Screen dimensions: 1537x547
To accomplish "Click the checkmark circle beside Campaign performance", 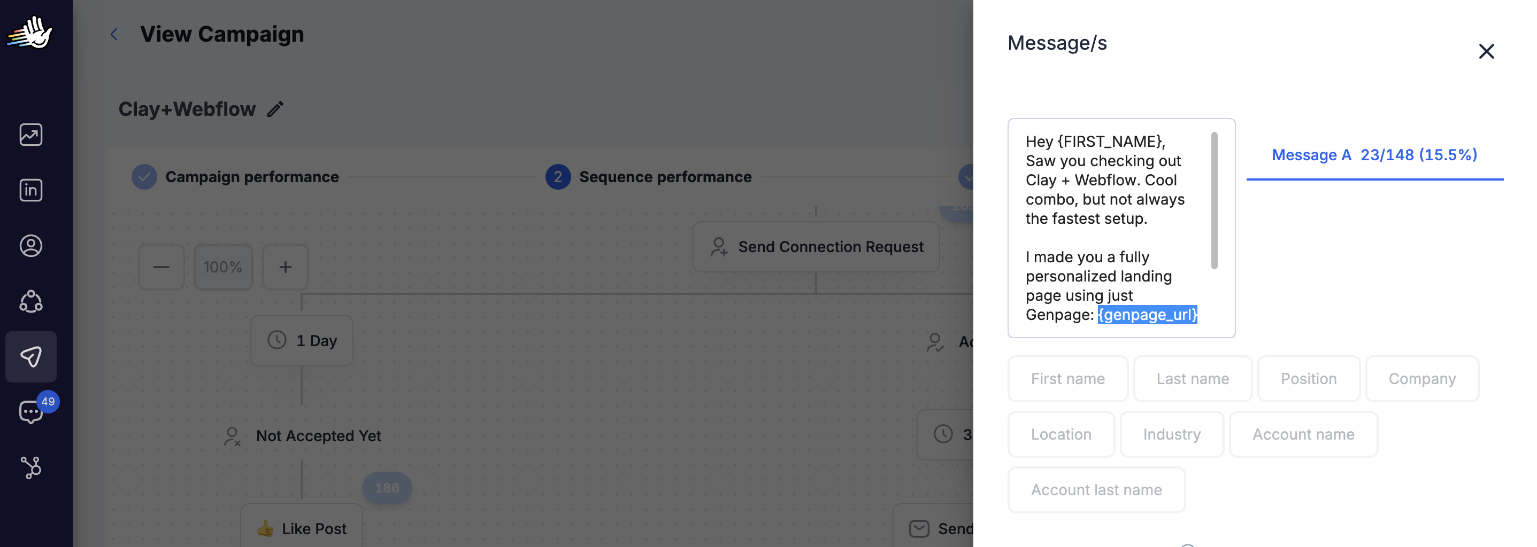I will 144,177.
